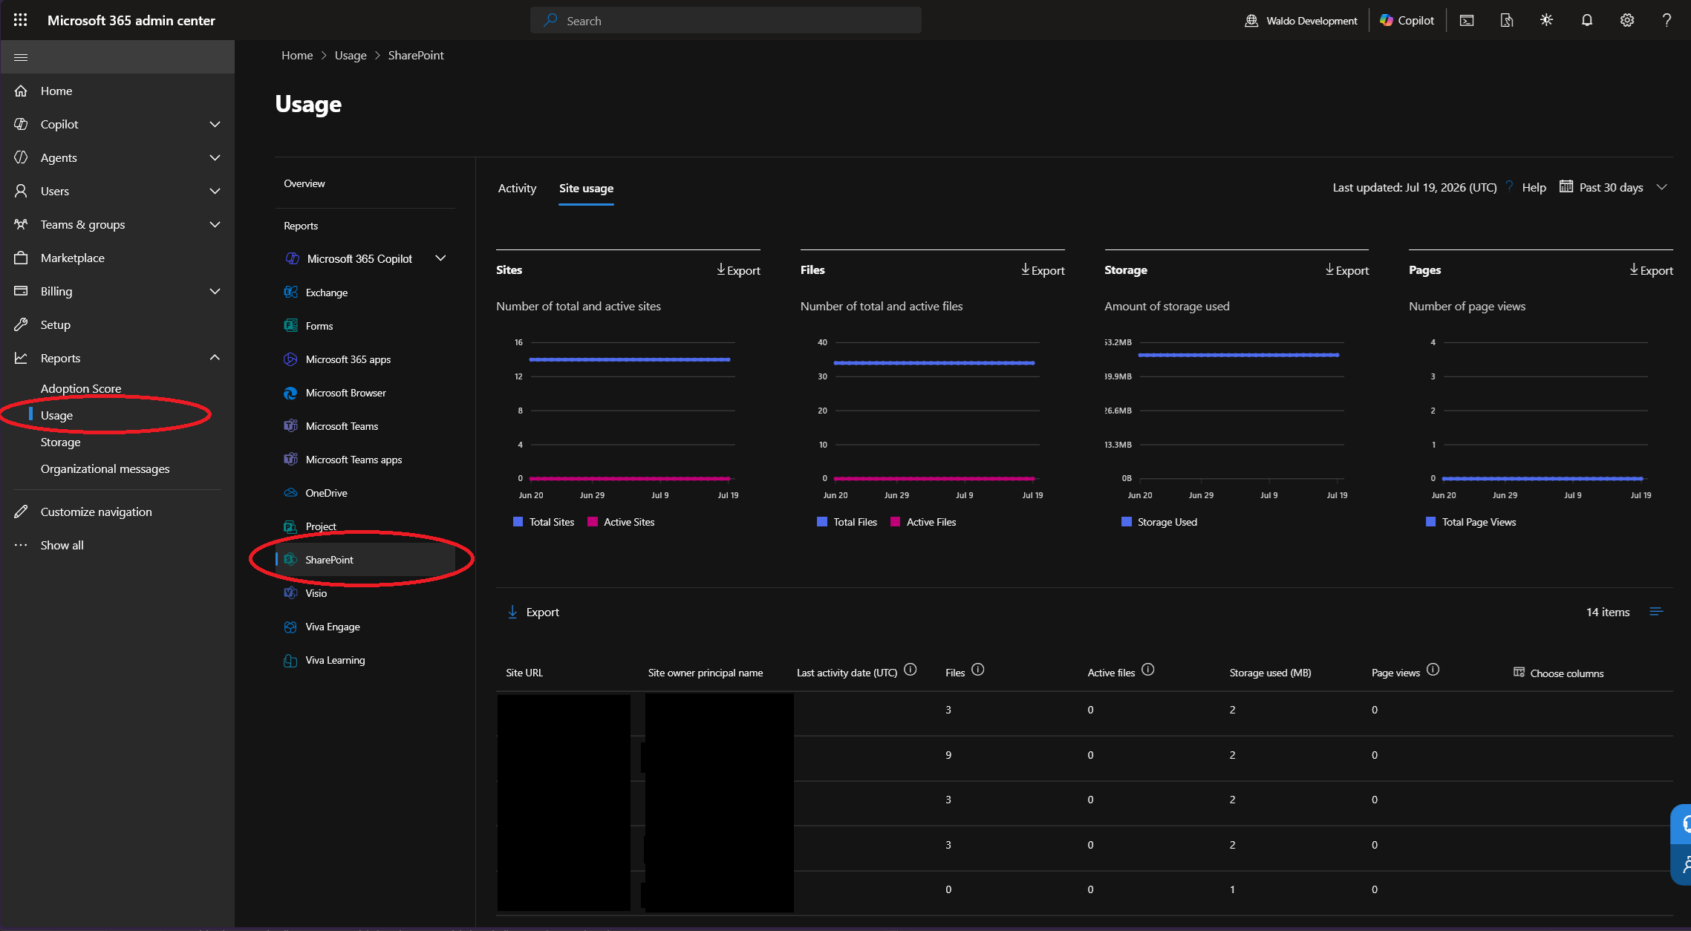The height and width of the screenshot is (931, 1691).
Task: Click the Visio report icon
Action: pyautogui.click(x=290, y=592)
